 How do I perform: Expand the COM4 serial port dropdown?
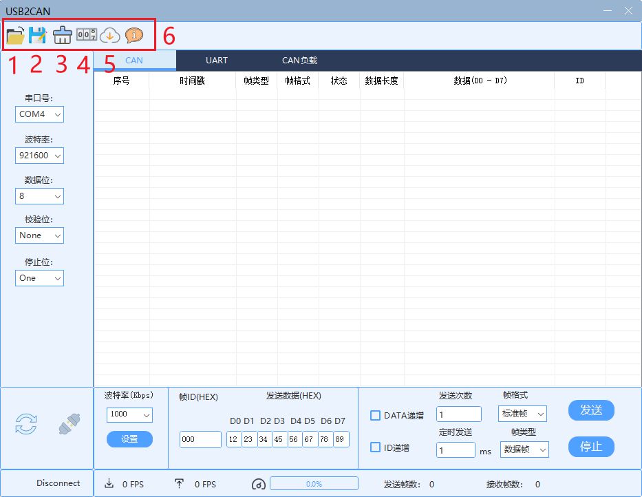pyautogui.click(x=40, y=114)
